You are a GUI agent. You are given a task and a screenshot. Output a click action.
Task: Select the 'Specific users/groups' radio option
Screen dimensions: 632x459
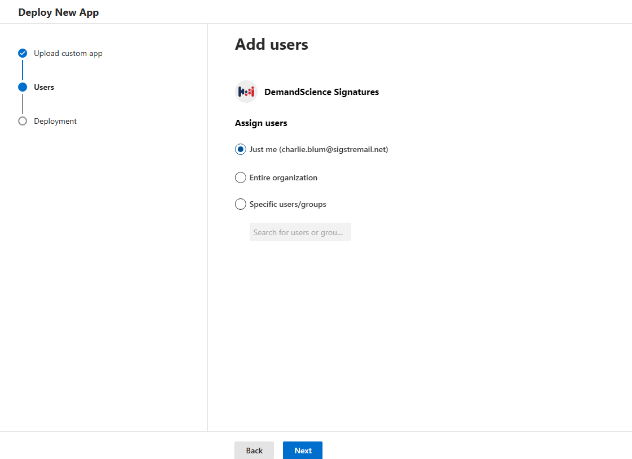240,204
